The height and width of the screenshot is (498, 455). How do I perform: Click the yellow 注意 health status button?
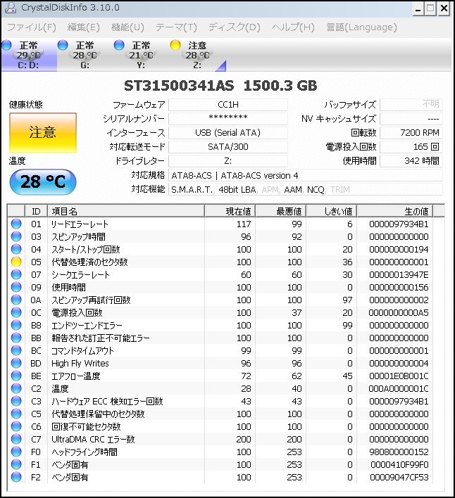[43, 132]
